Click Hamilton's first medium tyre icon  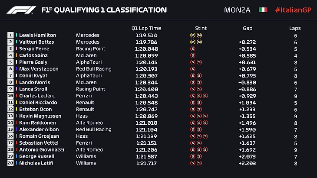[193, 36]
